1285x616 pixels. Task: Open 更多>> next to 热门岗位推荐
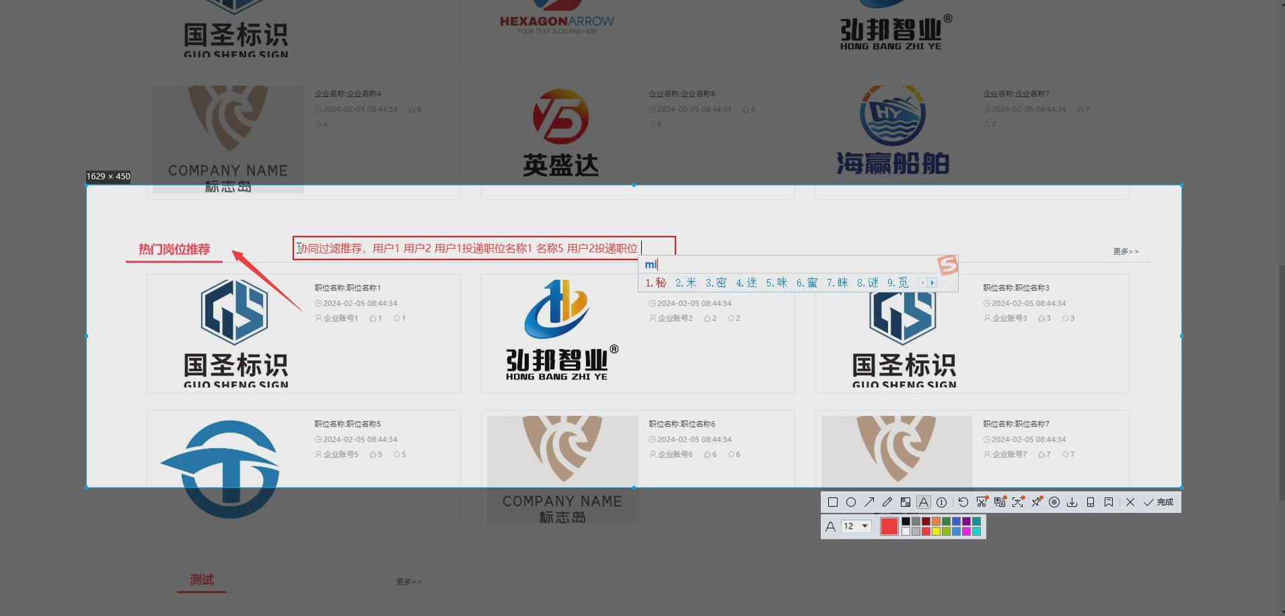tap(1125, 251)
